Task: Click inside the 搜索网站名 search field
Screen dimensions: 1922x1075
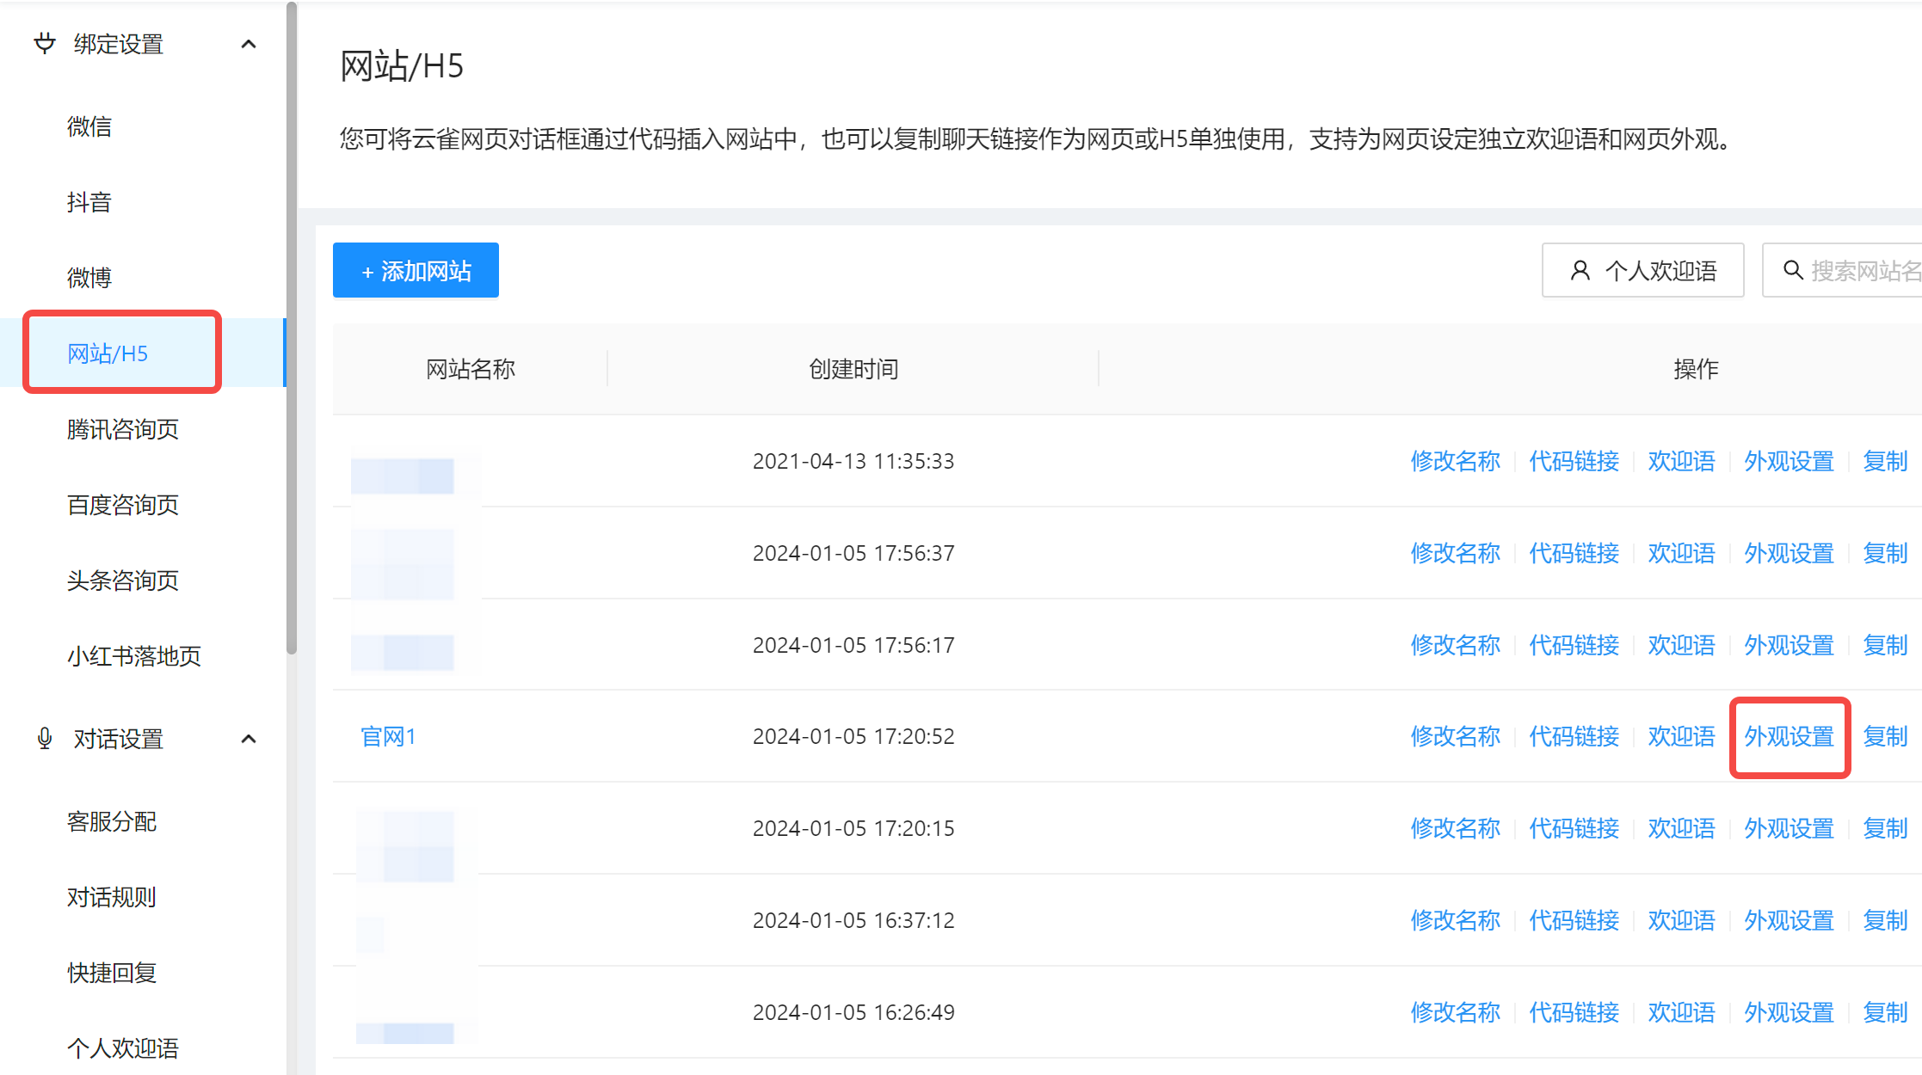Action: pos(1858,269)
